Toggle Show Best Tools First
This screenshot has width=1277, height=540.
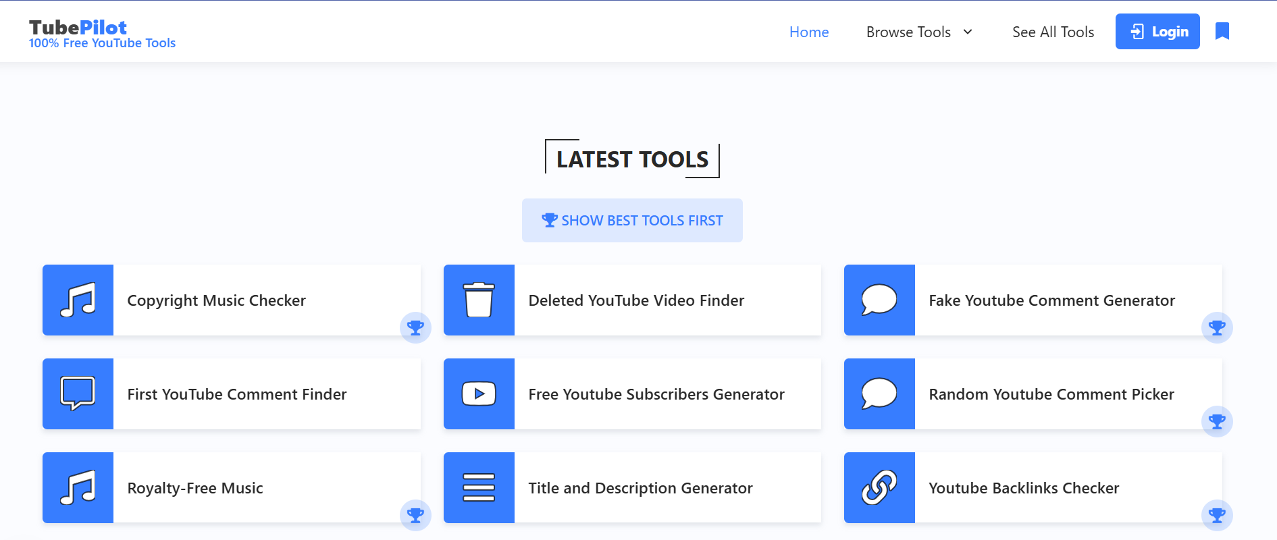632,220
